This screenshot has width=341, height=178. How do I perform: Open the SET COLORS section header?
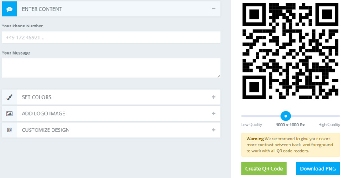(111, 97)
